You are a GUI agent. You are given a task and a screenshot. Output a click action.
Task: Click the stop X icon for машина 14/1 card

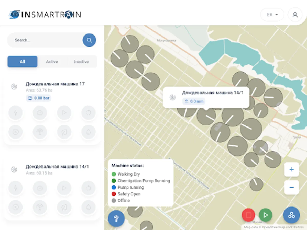pos(16,207)
